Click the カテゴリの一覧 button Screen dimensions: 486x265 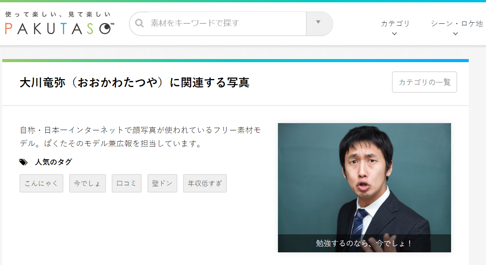[424, 82]
